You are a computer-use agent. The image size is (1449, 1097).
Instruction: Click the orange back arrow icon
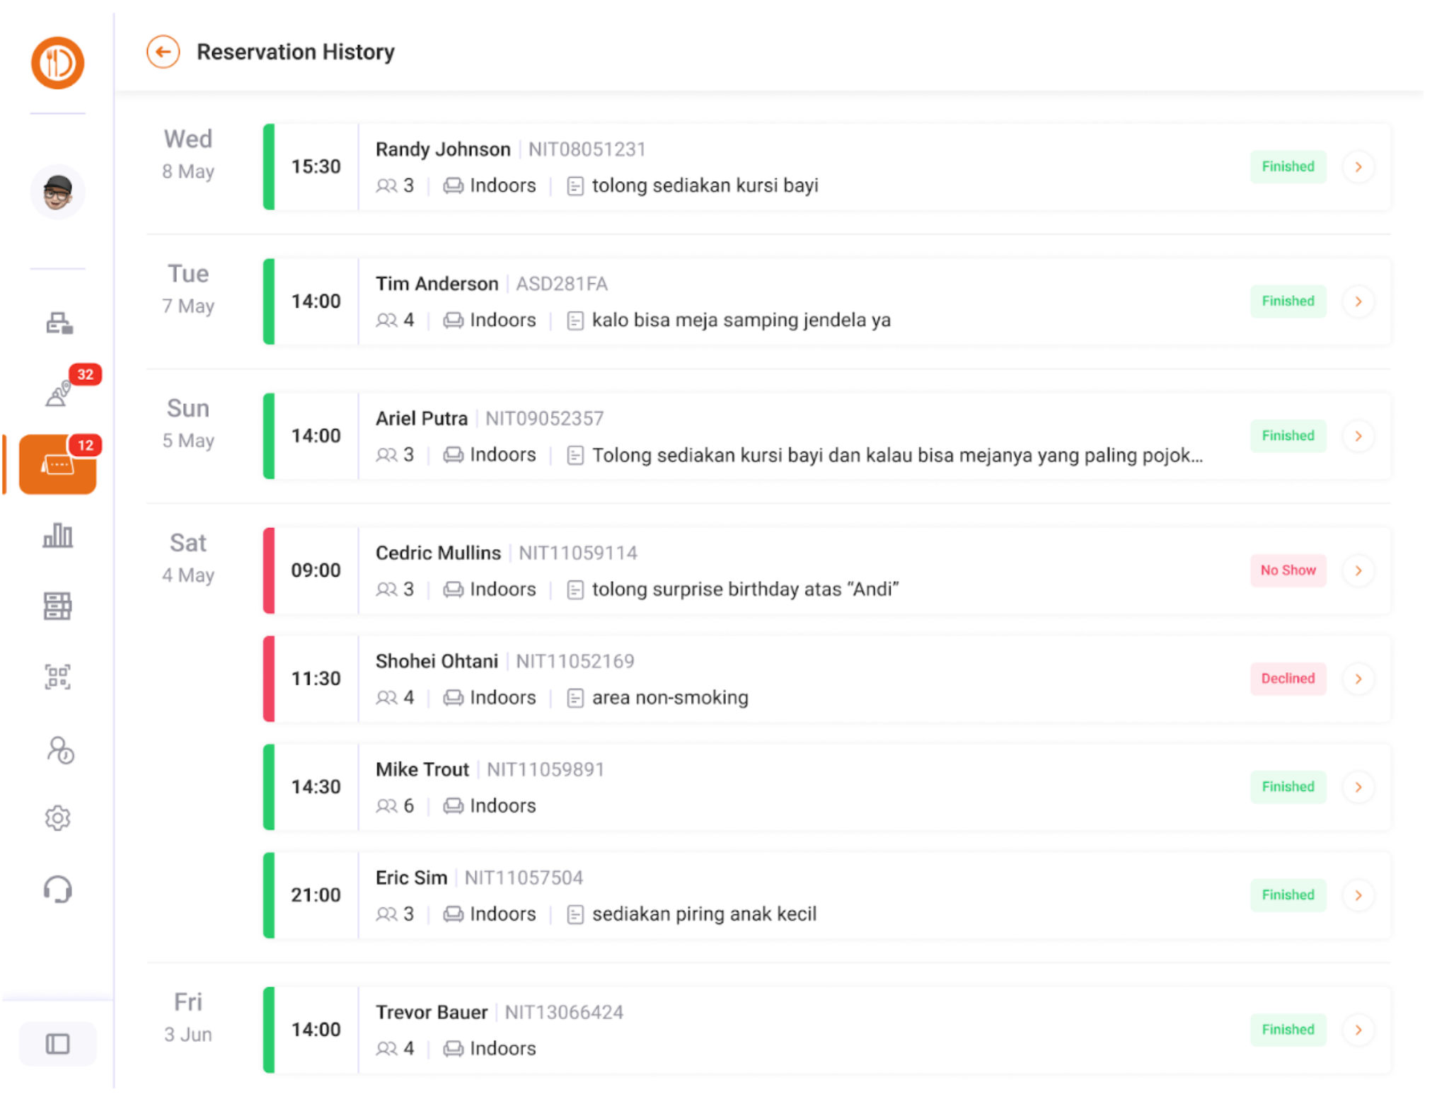point(163,52)
